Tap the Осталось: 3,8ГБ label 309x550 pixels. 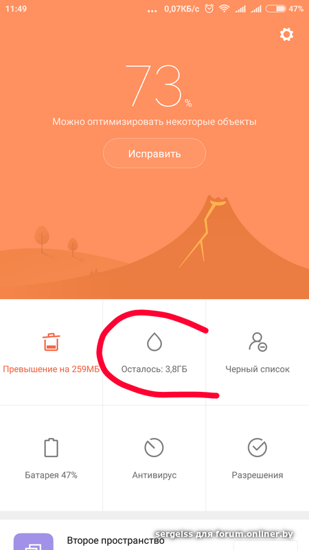(154, 369)
